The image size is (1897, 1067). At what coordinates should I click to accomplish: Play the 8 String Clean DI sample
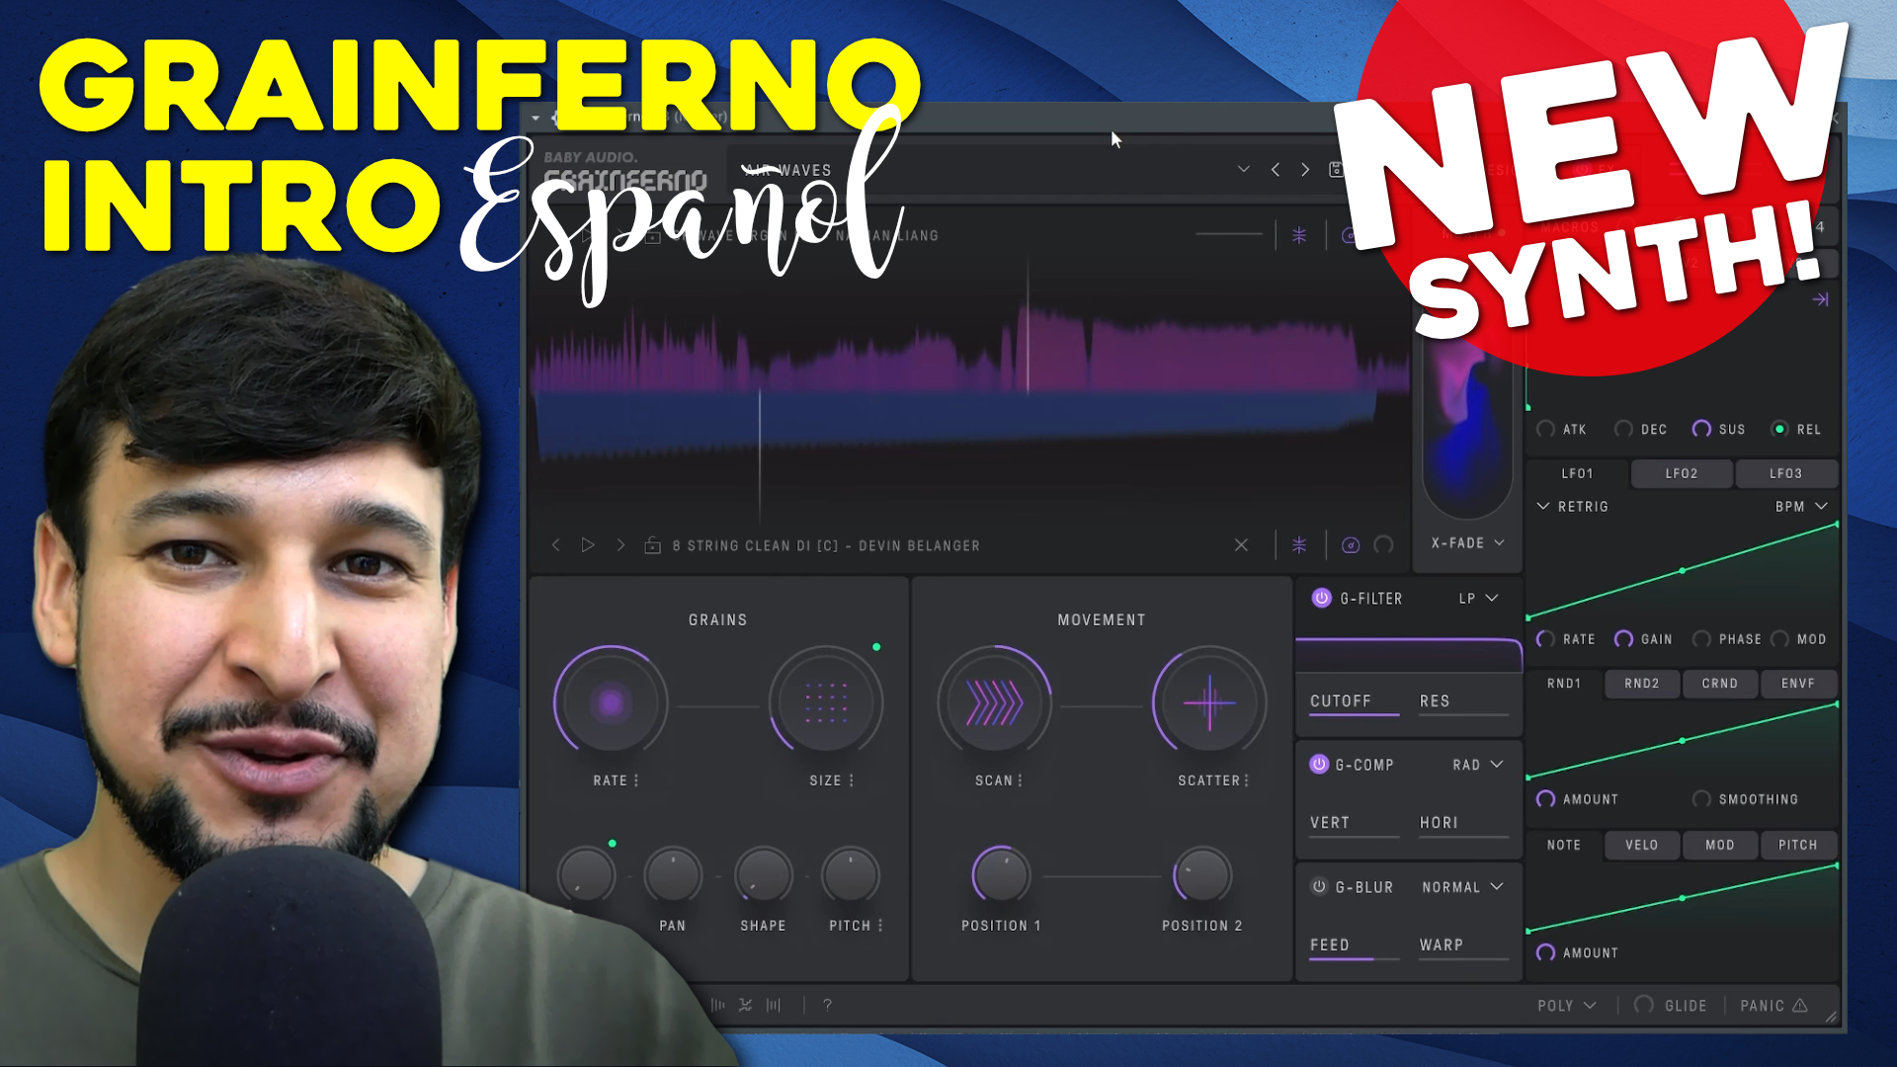[x=588, y=545]
